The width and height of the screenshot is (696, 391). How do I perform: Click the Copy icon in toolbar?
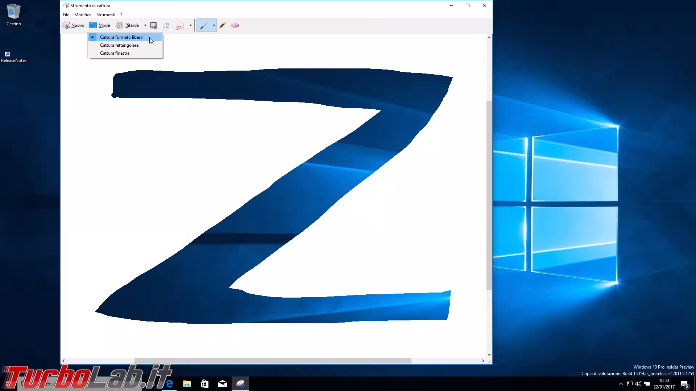[x=166, y=25]
